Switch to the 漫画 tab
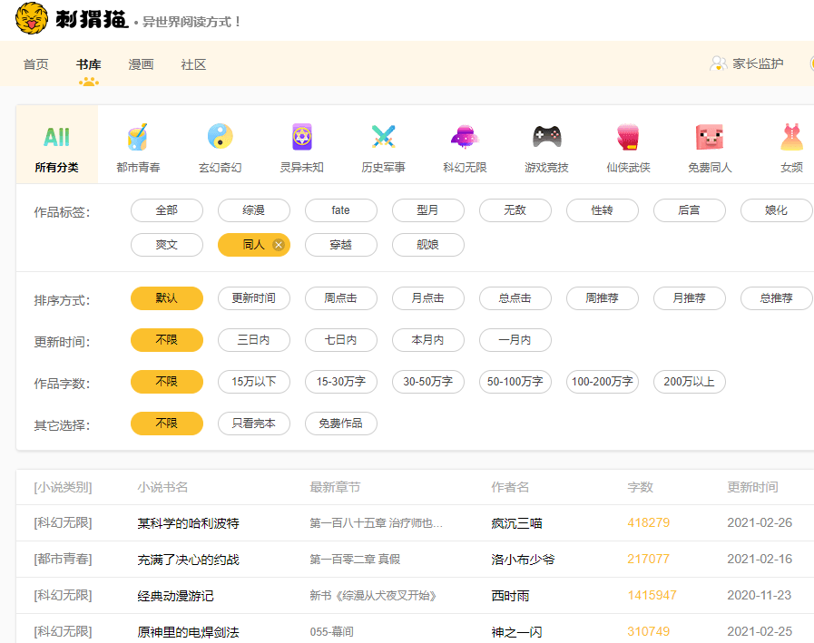The height and width of the screenshot is (643, 814). click(141, 64)
